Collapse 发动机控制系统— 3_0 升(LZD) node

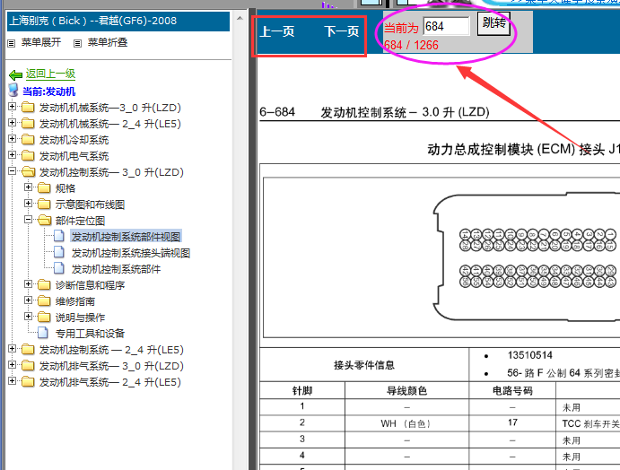(13, 171)
